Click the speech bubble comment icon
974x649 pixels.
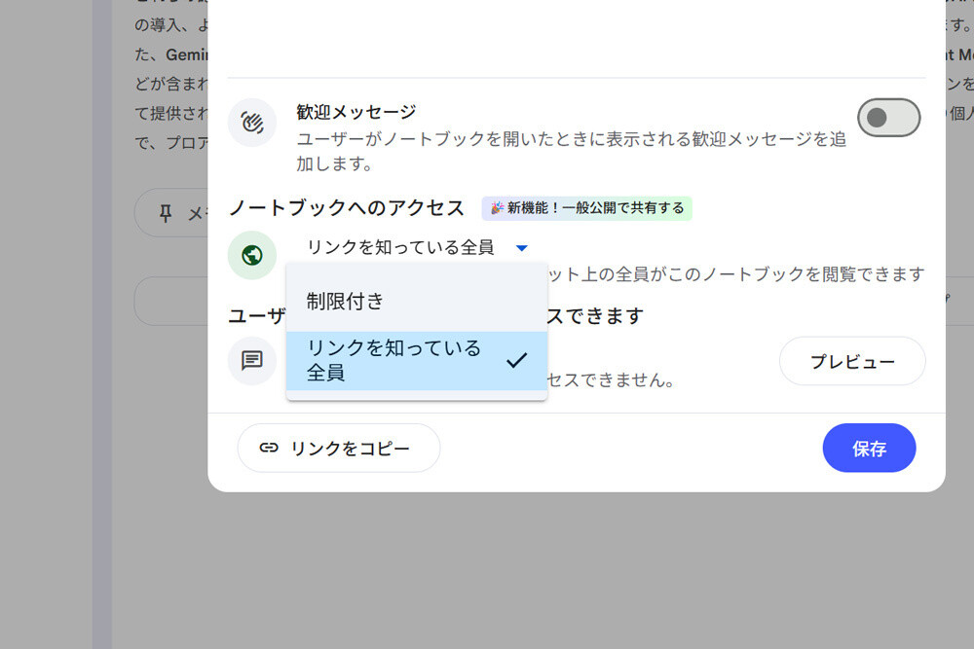[252, 360]
